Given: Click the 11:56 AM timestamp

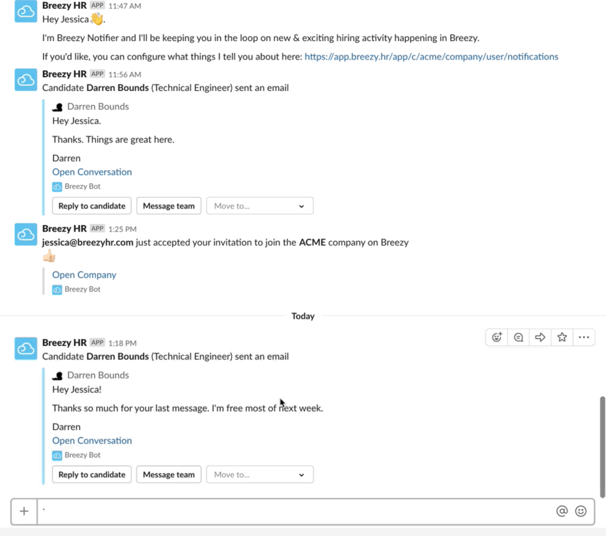Looking at the screenshot, I should 125,74.
